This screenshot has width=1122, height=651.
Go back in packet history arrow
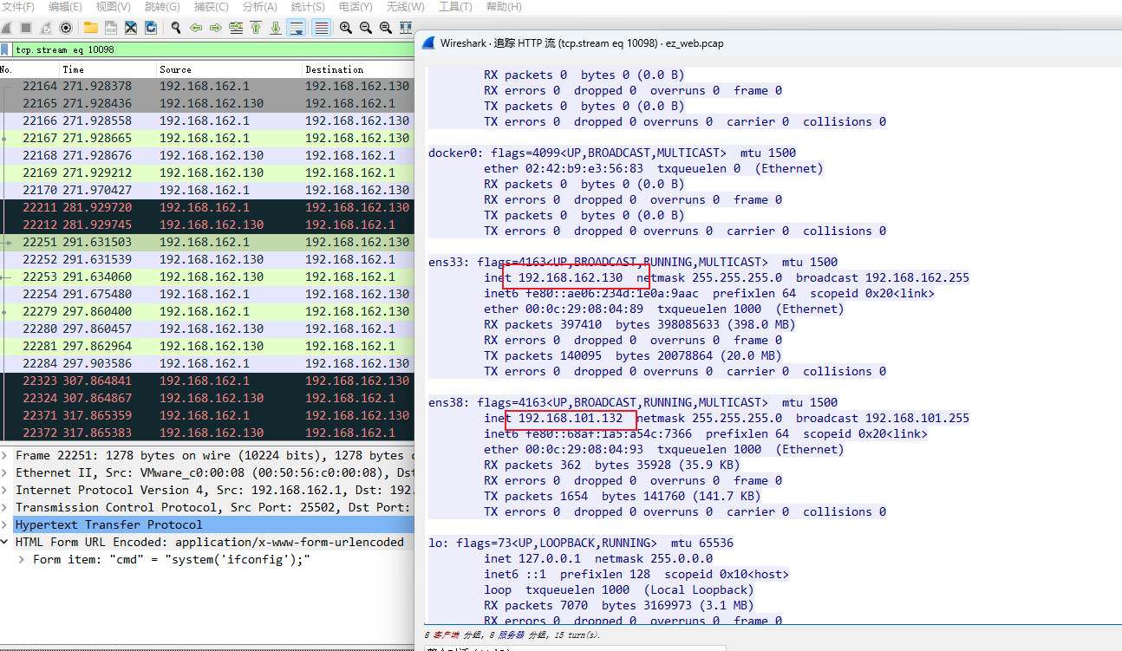pos(196,28)
